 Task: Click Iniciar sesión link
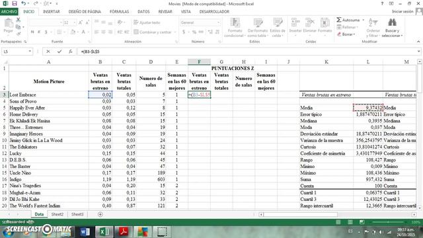403,11
